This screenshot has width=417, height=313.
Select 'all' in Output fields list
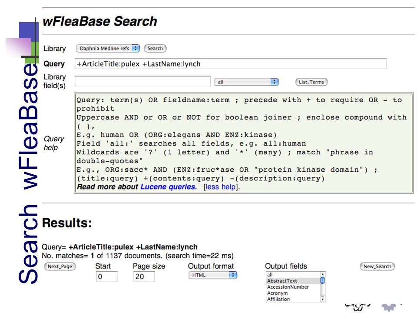tap(293, 275)
